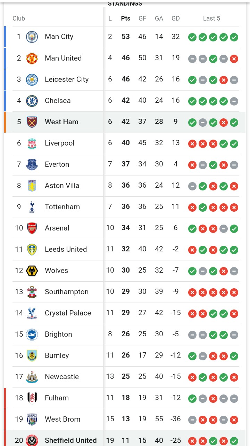
Task: Select Southampton's first loss indicator in Last 5
Action: pyautogui.click(x=192, y=292)
